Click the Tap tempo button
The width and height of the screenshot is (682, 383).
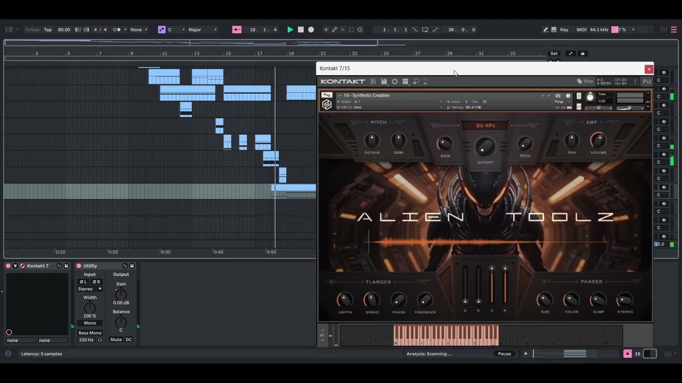pyautogui.click(x=48, y=30)
